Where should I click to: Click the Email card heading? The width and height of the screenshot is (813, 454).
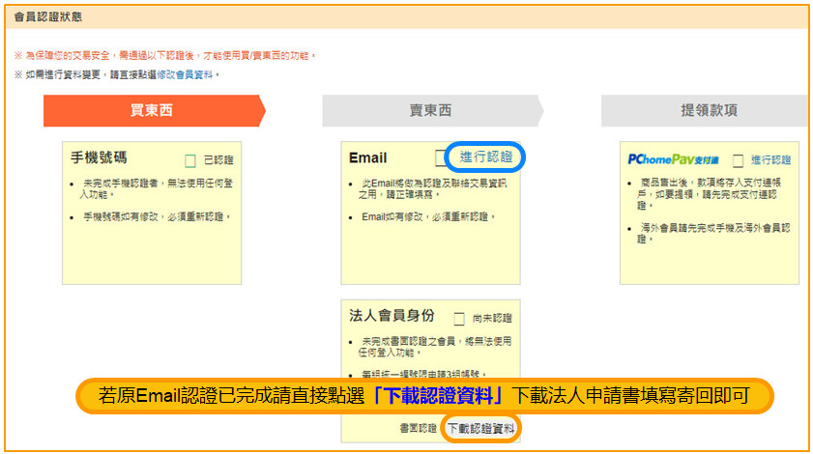pos(368,157)
